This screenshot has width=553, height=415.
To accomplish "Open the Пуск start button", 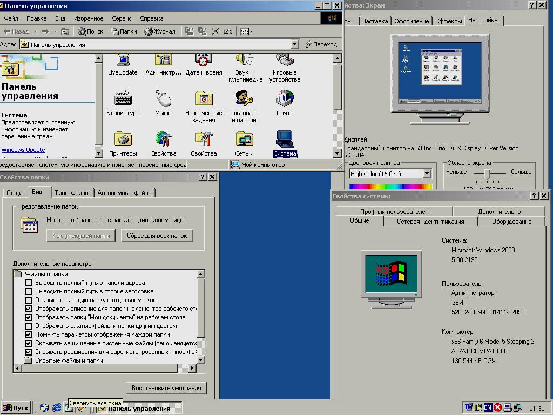I will coord(16,407).
